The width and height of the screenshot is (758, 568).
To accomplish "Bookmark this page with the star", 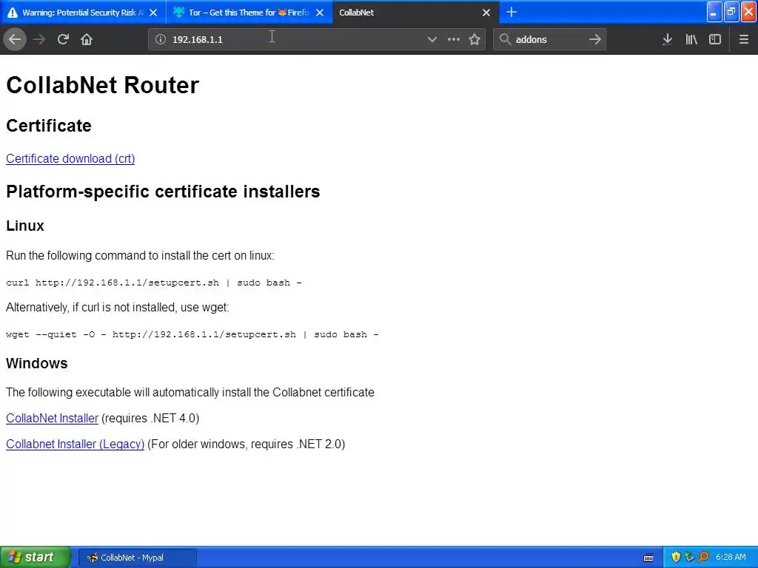I will click(x=474, y=40).
